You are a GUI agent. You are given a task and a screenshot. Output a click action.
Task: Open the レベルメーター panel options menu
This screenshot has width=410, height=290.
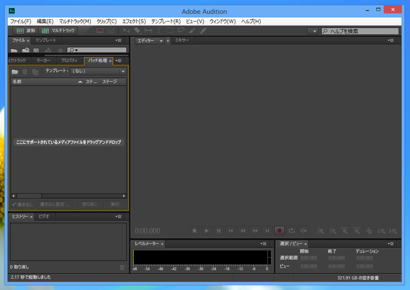point(263,244)
